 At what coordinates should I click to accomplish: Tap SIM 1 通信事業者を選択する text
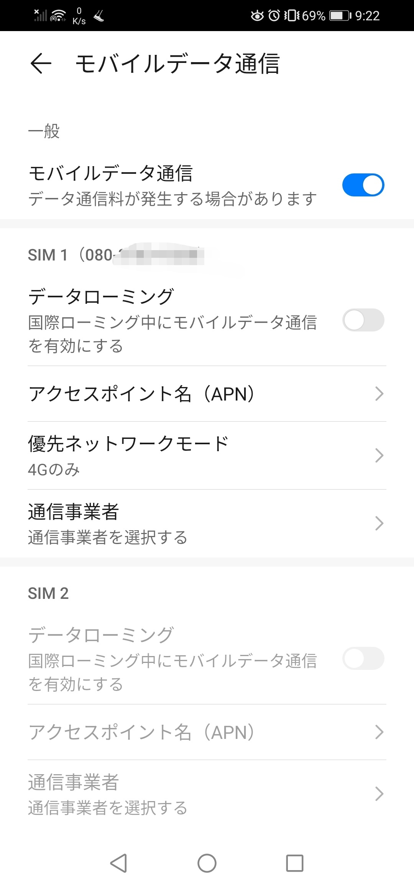tap(108, 537)
